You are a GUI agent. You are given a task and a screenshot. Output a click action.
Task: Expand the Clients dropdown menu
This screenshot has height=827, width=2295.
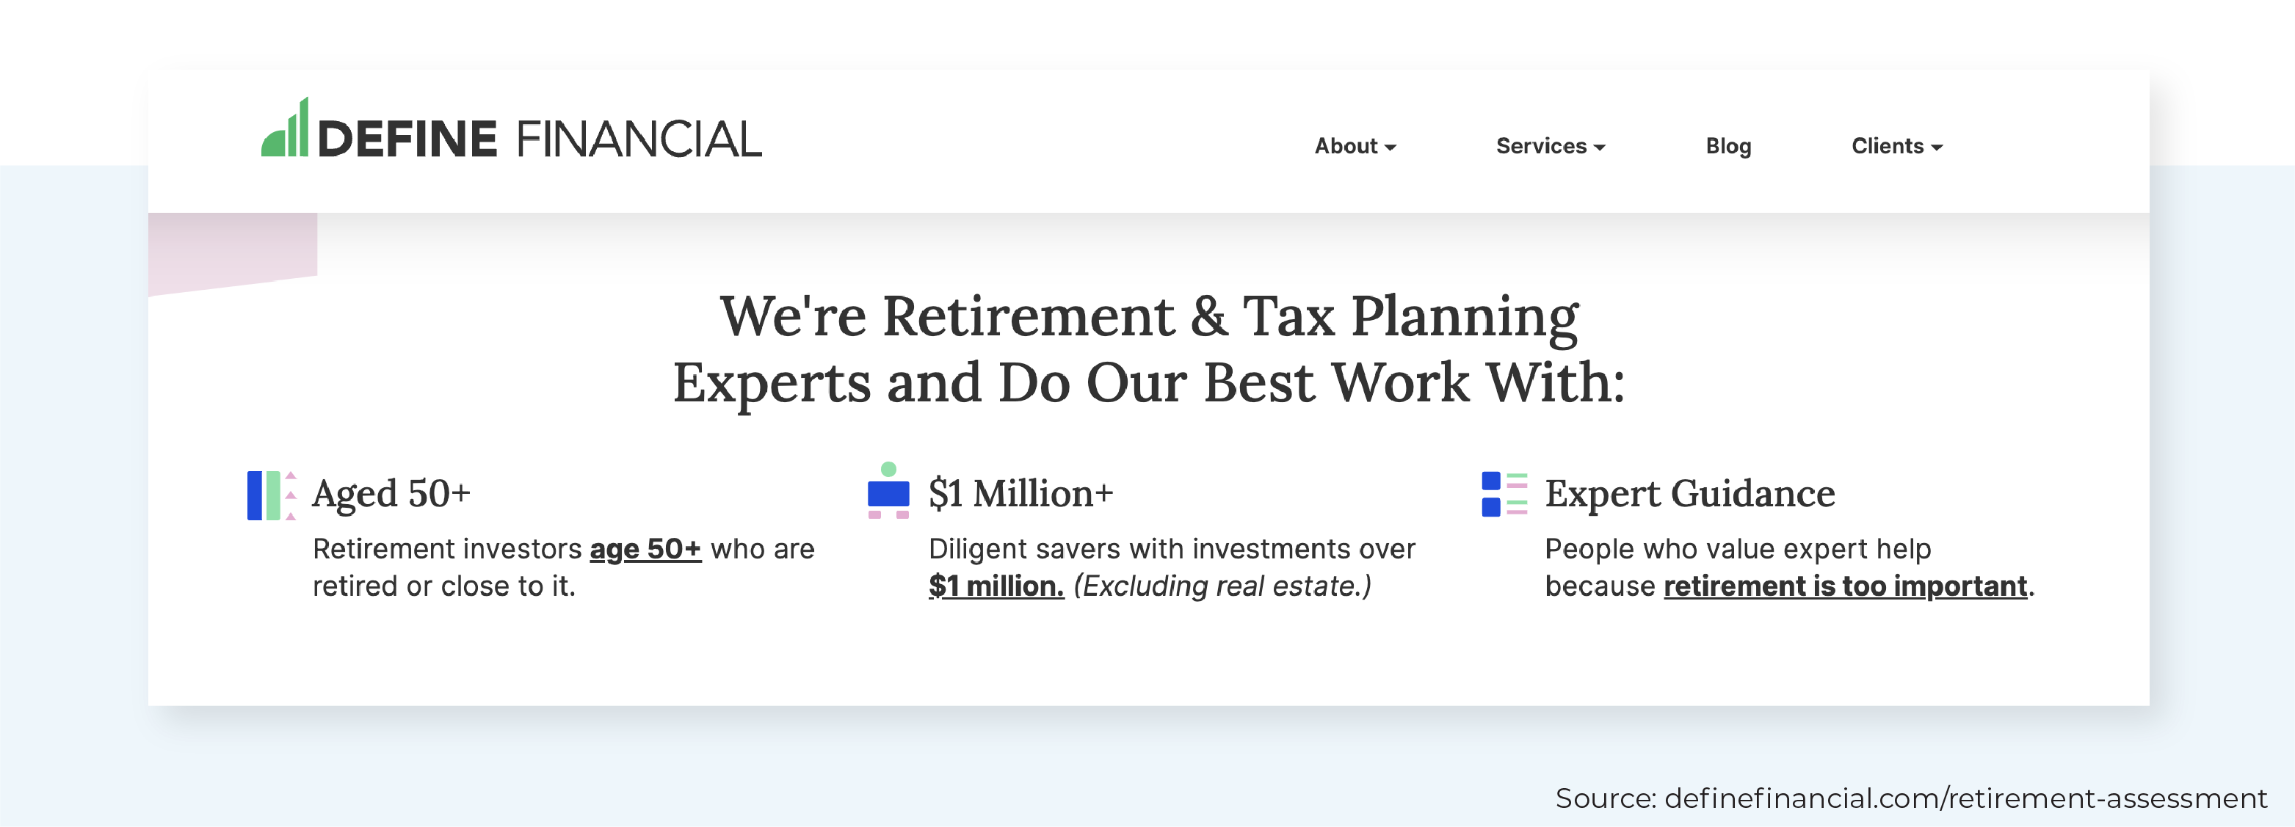(1897, 146)
